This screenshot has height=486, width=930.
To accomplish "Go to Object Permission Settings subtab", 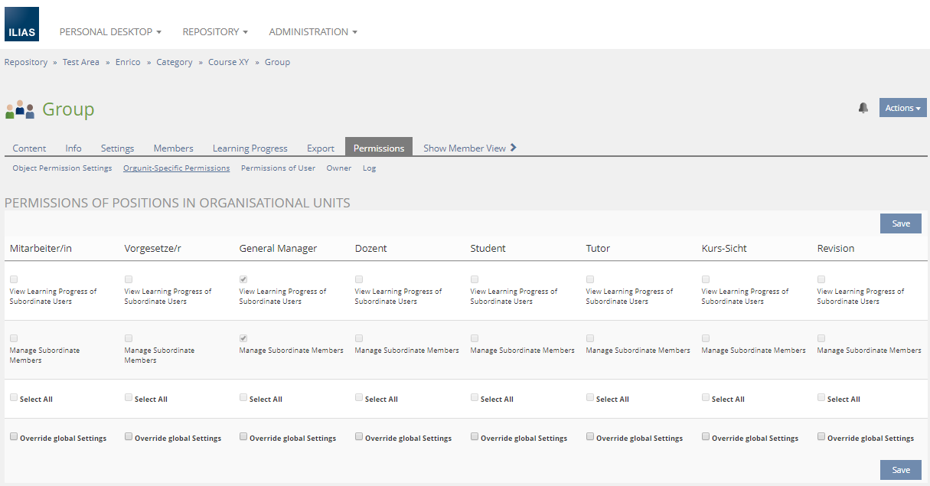I will (x=62, y=168).
